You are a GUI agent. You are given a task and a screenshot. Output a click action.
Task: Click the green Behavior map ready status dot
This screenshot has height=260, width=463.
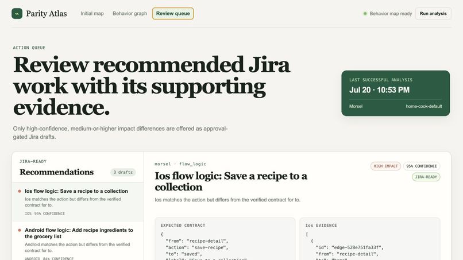point(365,14)
